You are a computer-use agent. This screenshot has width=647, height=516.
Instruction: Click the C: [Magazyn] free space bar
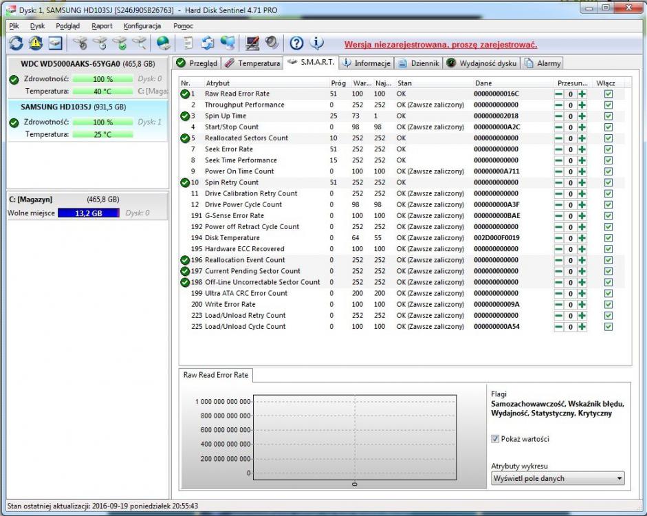(88, 213)
